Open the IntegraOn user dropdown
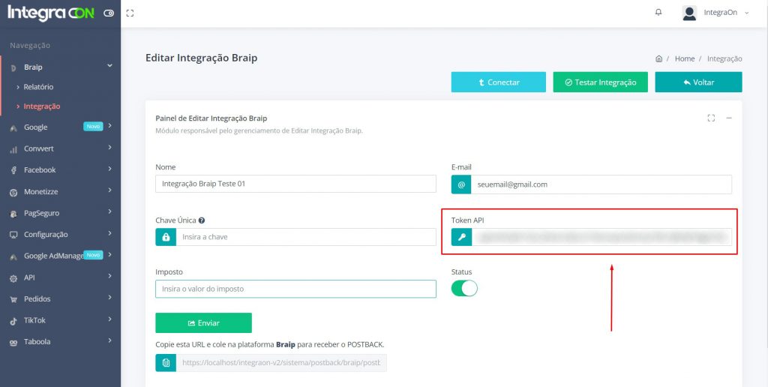This screenshot has height=387, width=768. pos(715,13)
